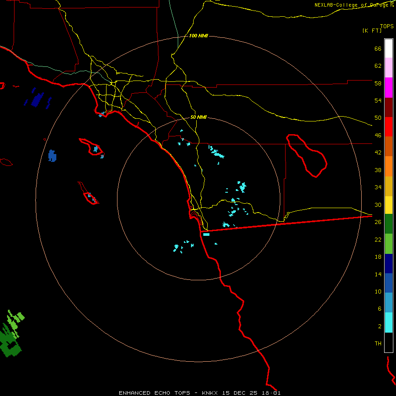The width and height of the screenshot is (396, 396).
Task: Click the legend value "38"
Action: tap(378, 170)
